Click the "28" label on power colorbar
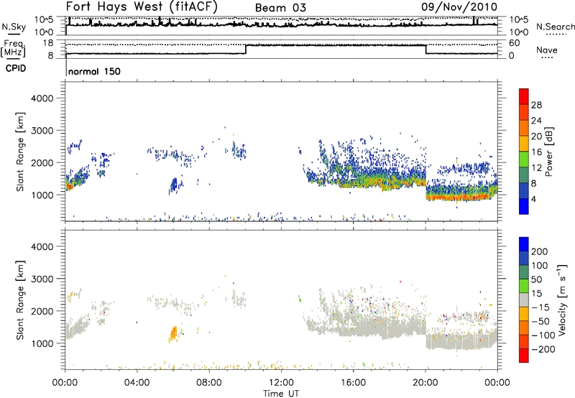This screenshot has width=575, height=398. pos(536,105)
